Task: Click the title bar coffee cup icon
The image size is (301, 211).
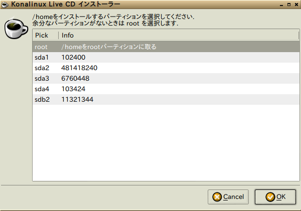Action: [x=5, y=5]
